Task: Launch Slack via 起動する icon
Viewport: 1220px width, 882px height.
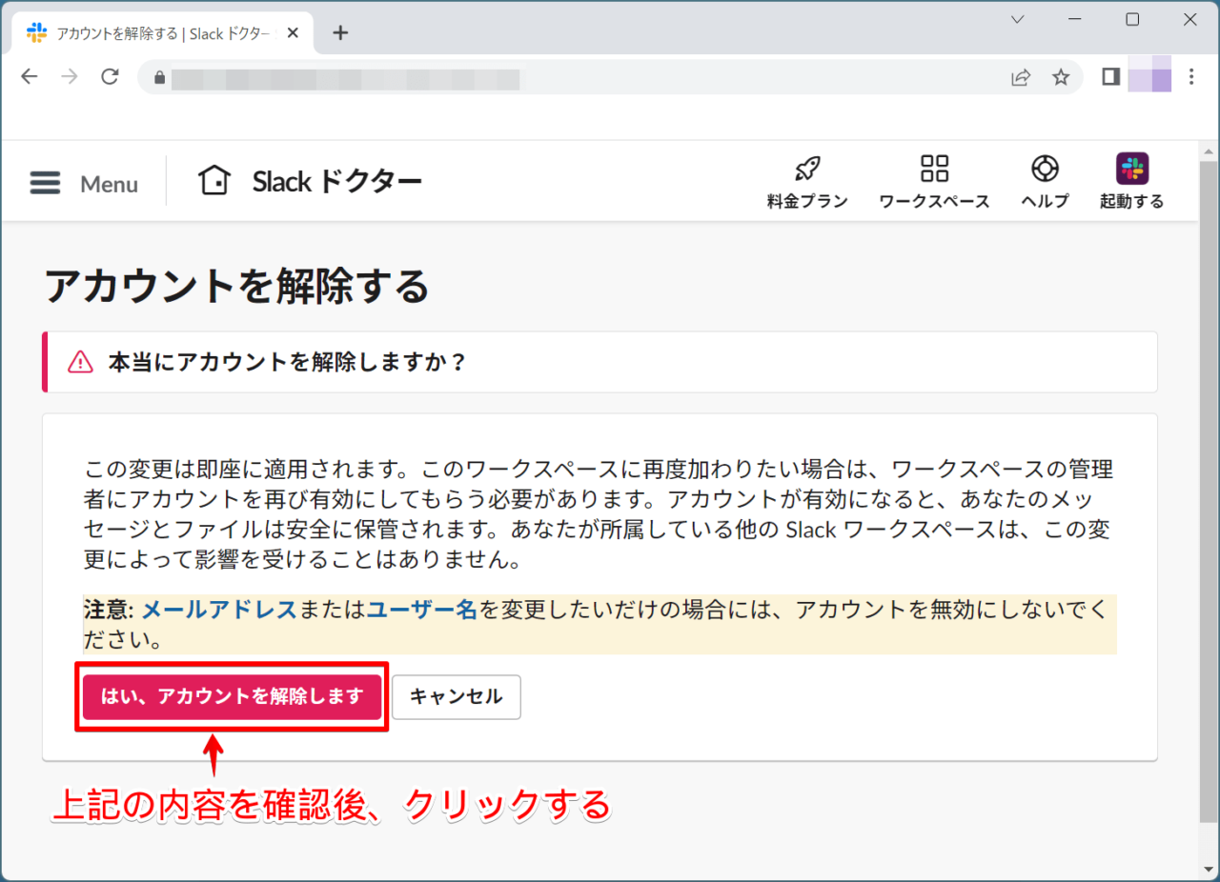Action: tap(1132, 169)
